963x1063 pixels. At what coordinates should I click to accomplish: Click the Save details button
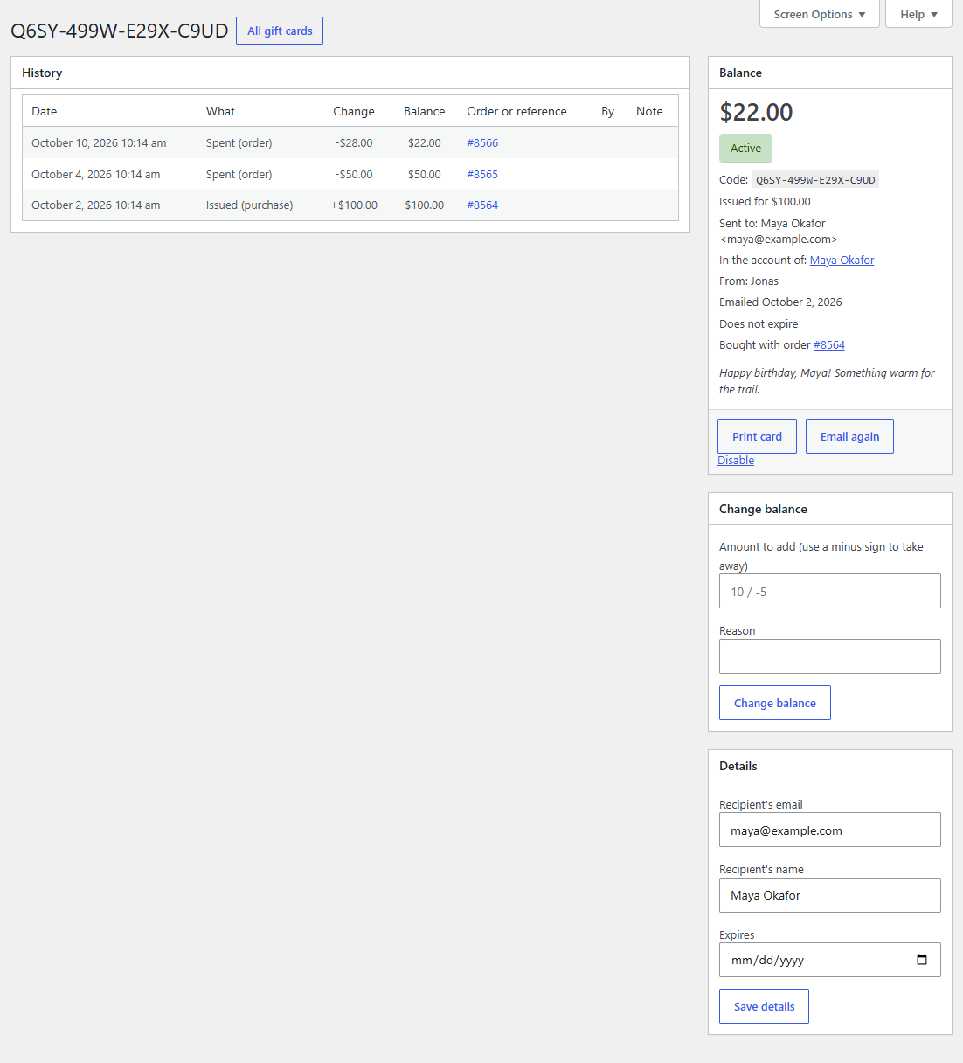tap(764, 1006)
